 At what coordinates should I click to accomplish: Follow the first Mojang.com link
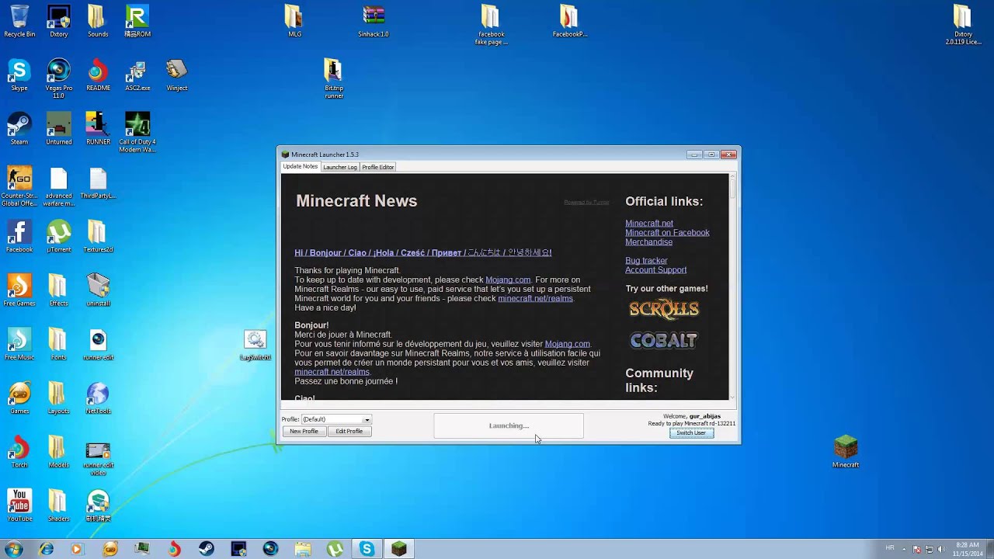coord(508,279)
